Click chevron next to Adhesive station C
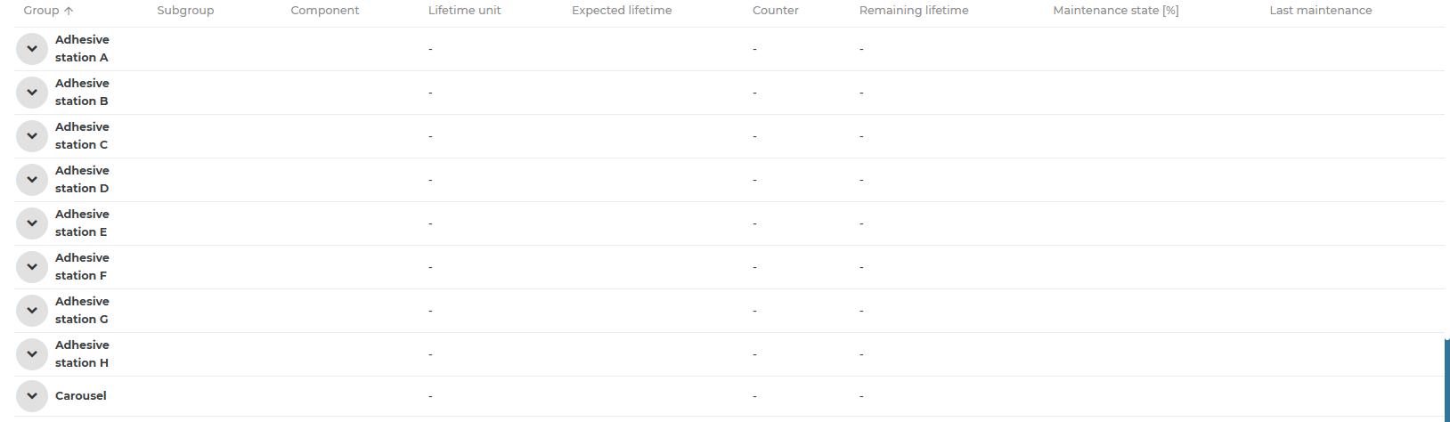This screenshot has height=422, width=1450. coord(32,136)
